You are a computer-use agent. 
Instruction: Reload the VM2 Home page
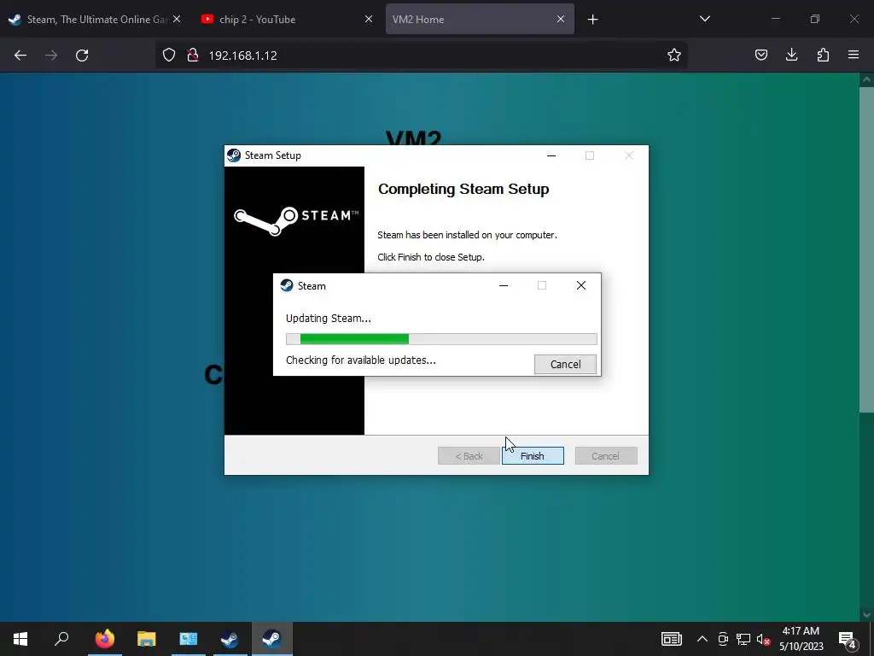click(82, 56)
